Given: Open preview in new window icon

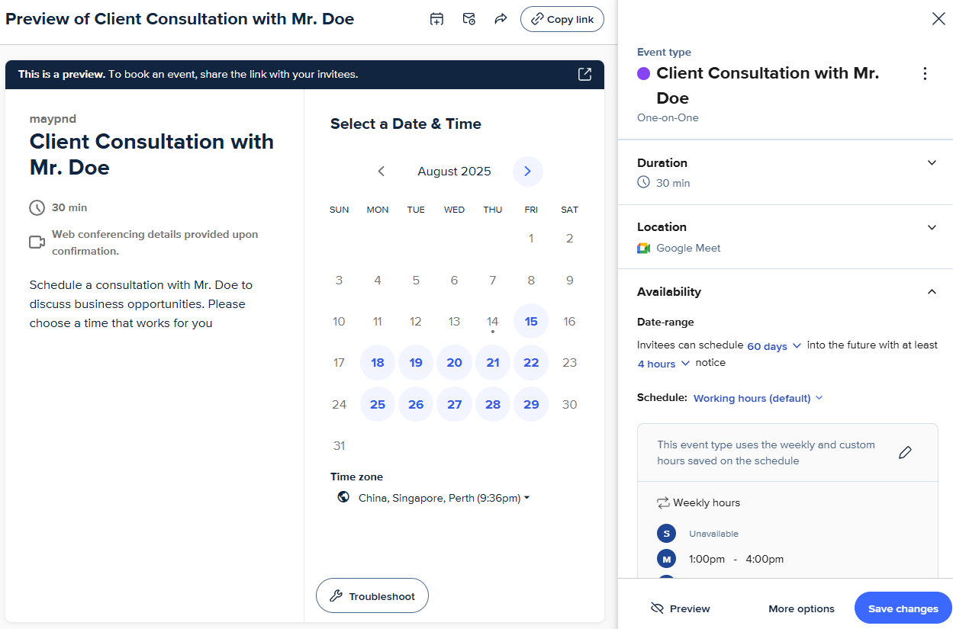Looking at the screenshot, I should (x=584, y=74).
